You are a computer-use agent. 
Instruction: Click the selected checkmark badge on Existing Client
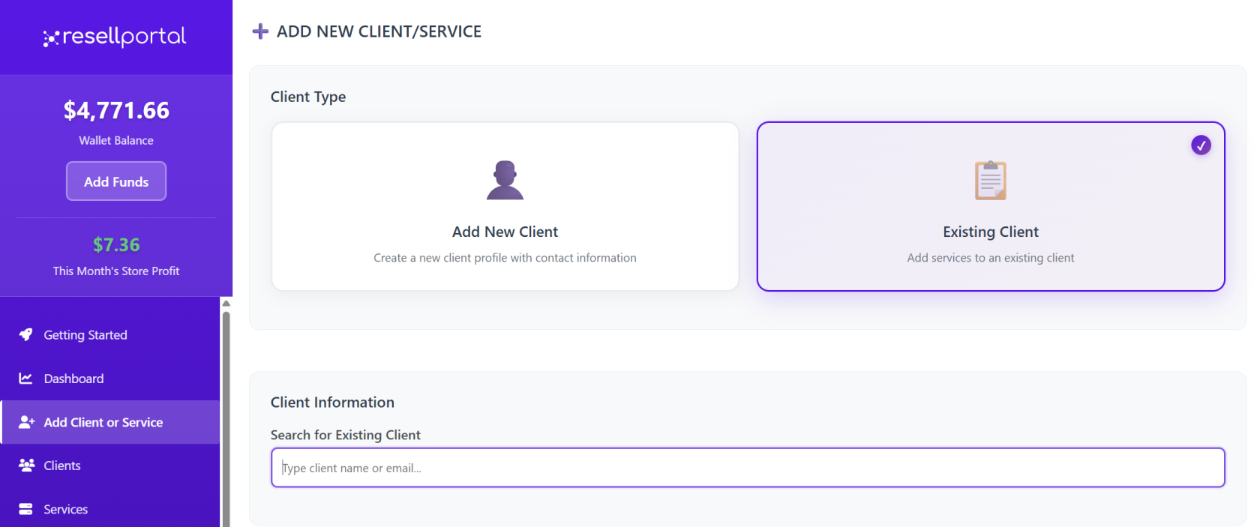point(1201,145)
